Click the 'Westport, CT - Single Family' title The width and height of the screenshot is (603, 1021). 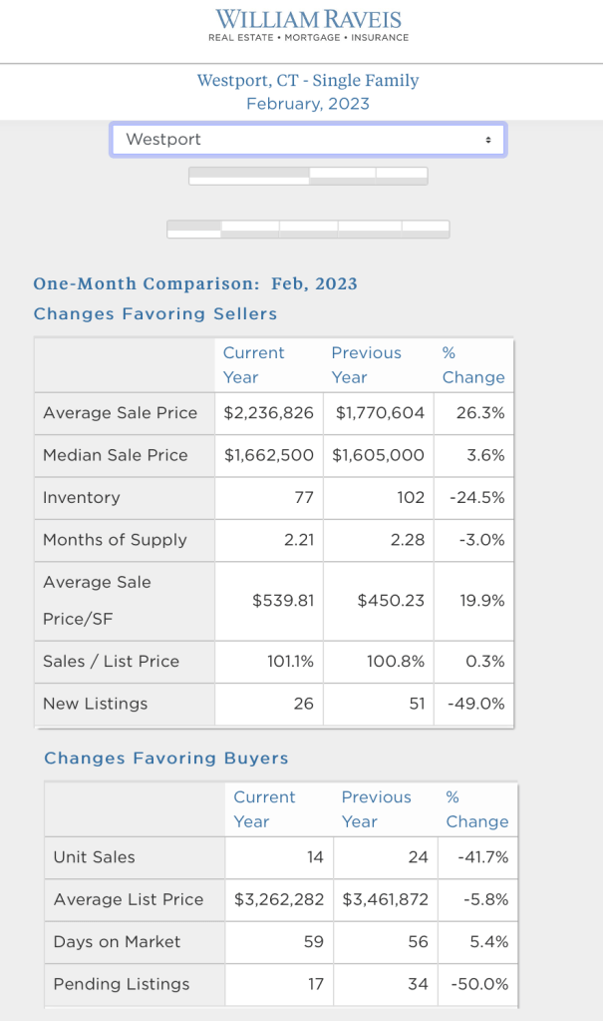click(x=308, y=81)
